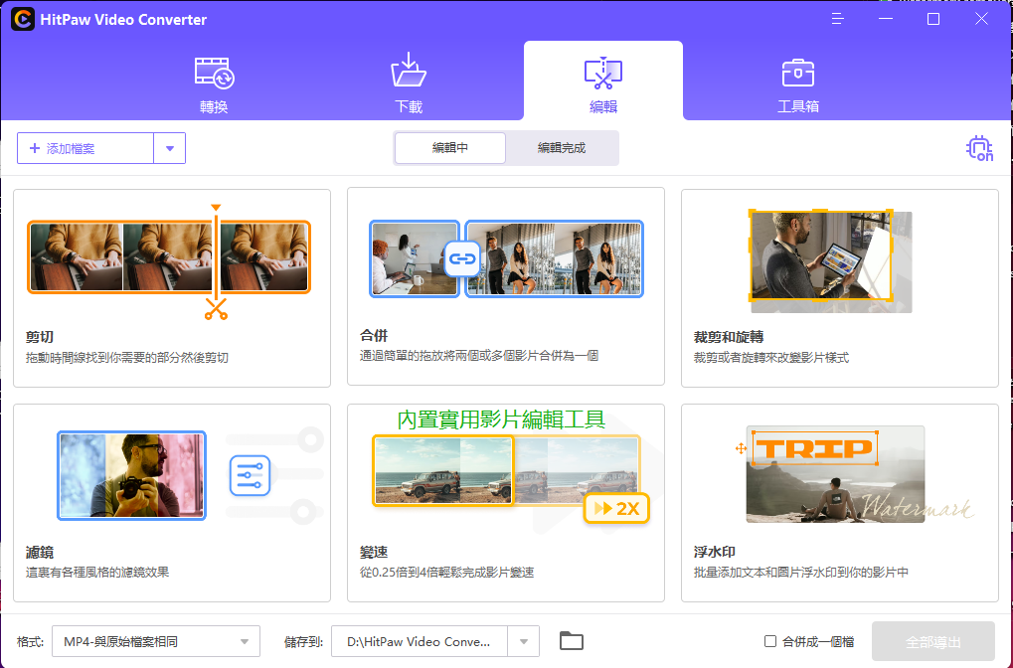
Task: Click the blue chain link icon
Action: pos(462,259)
